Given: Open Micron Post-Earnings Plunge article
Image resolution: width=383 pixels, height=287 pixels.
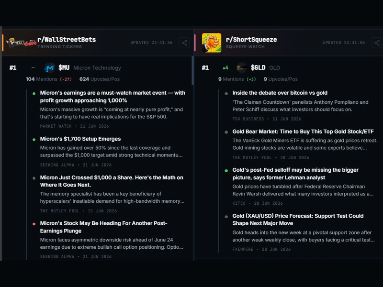Looking at the screenshot, I should [x=103, y=227].
